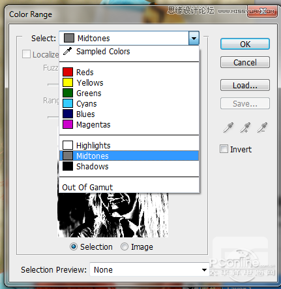Confirm with the OK button
The height and width of the screenshot is (289, 281).
pyautogui.click(x=245, y=44)
